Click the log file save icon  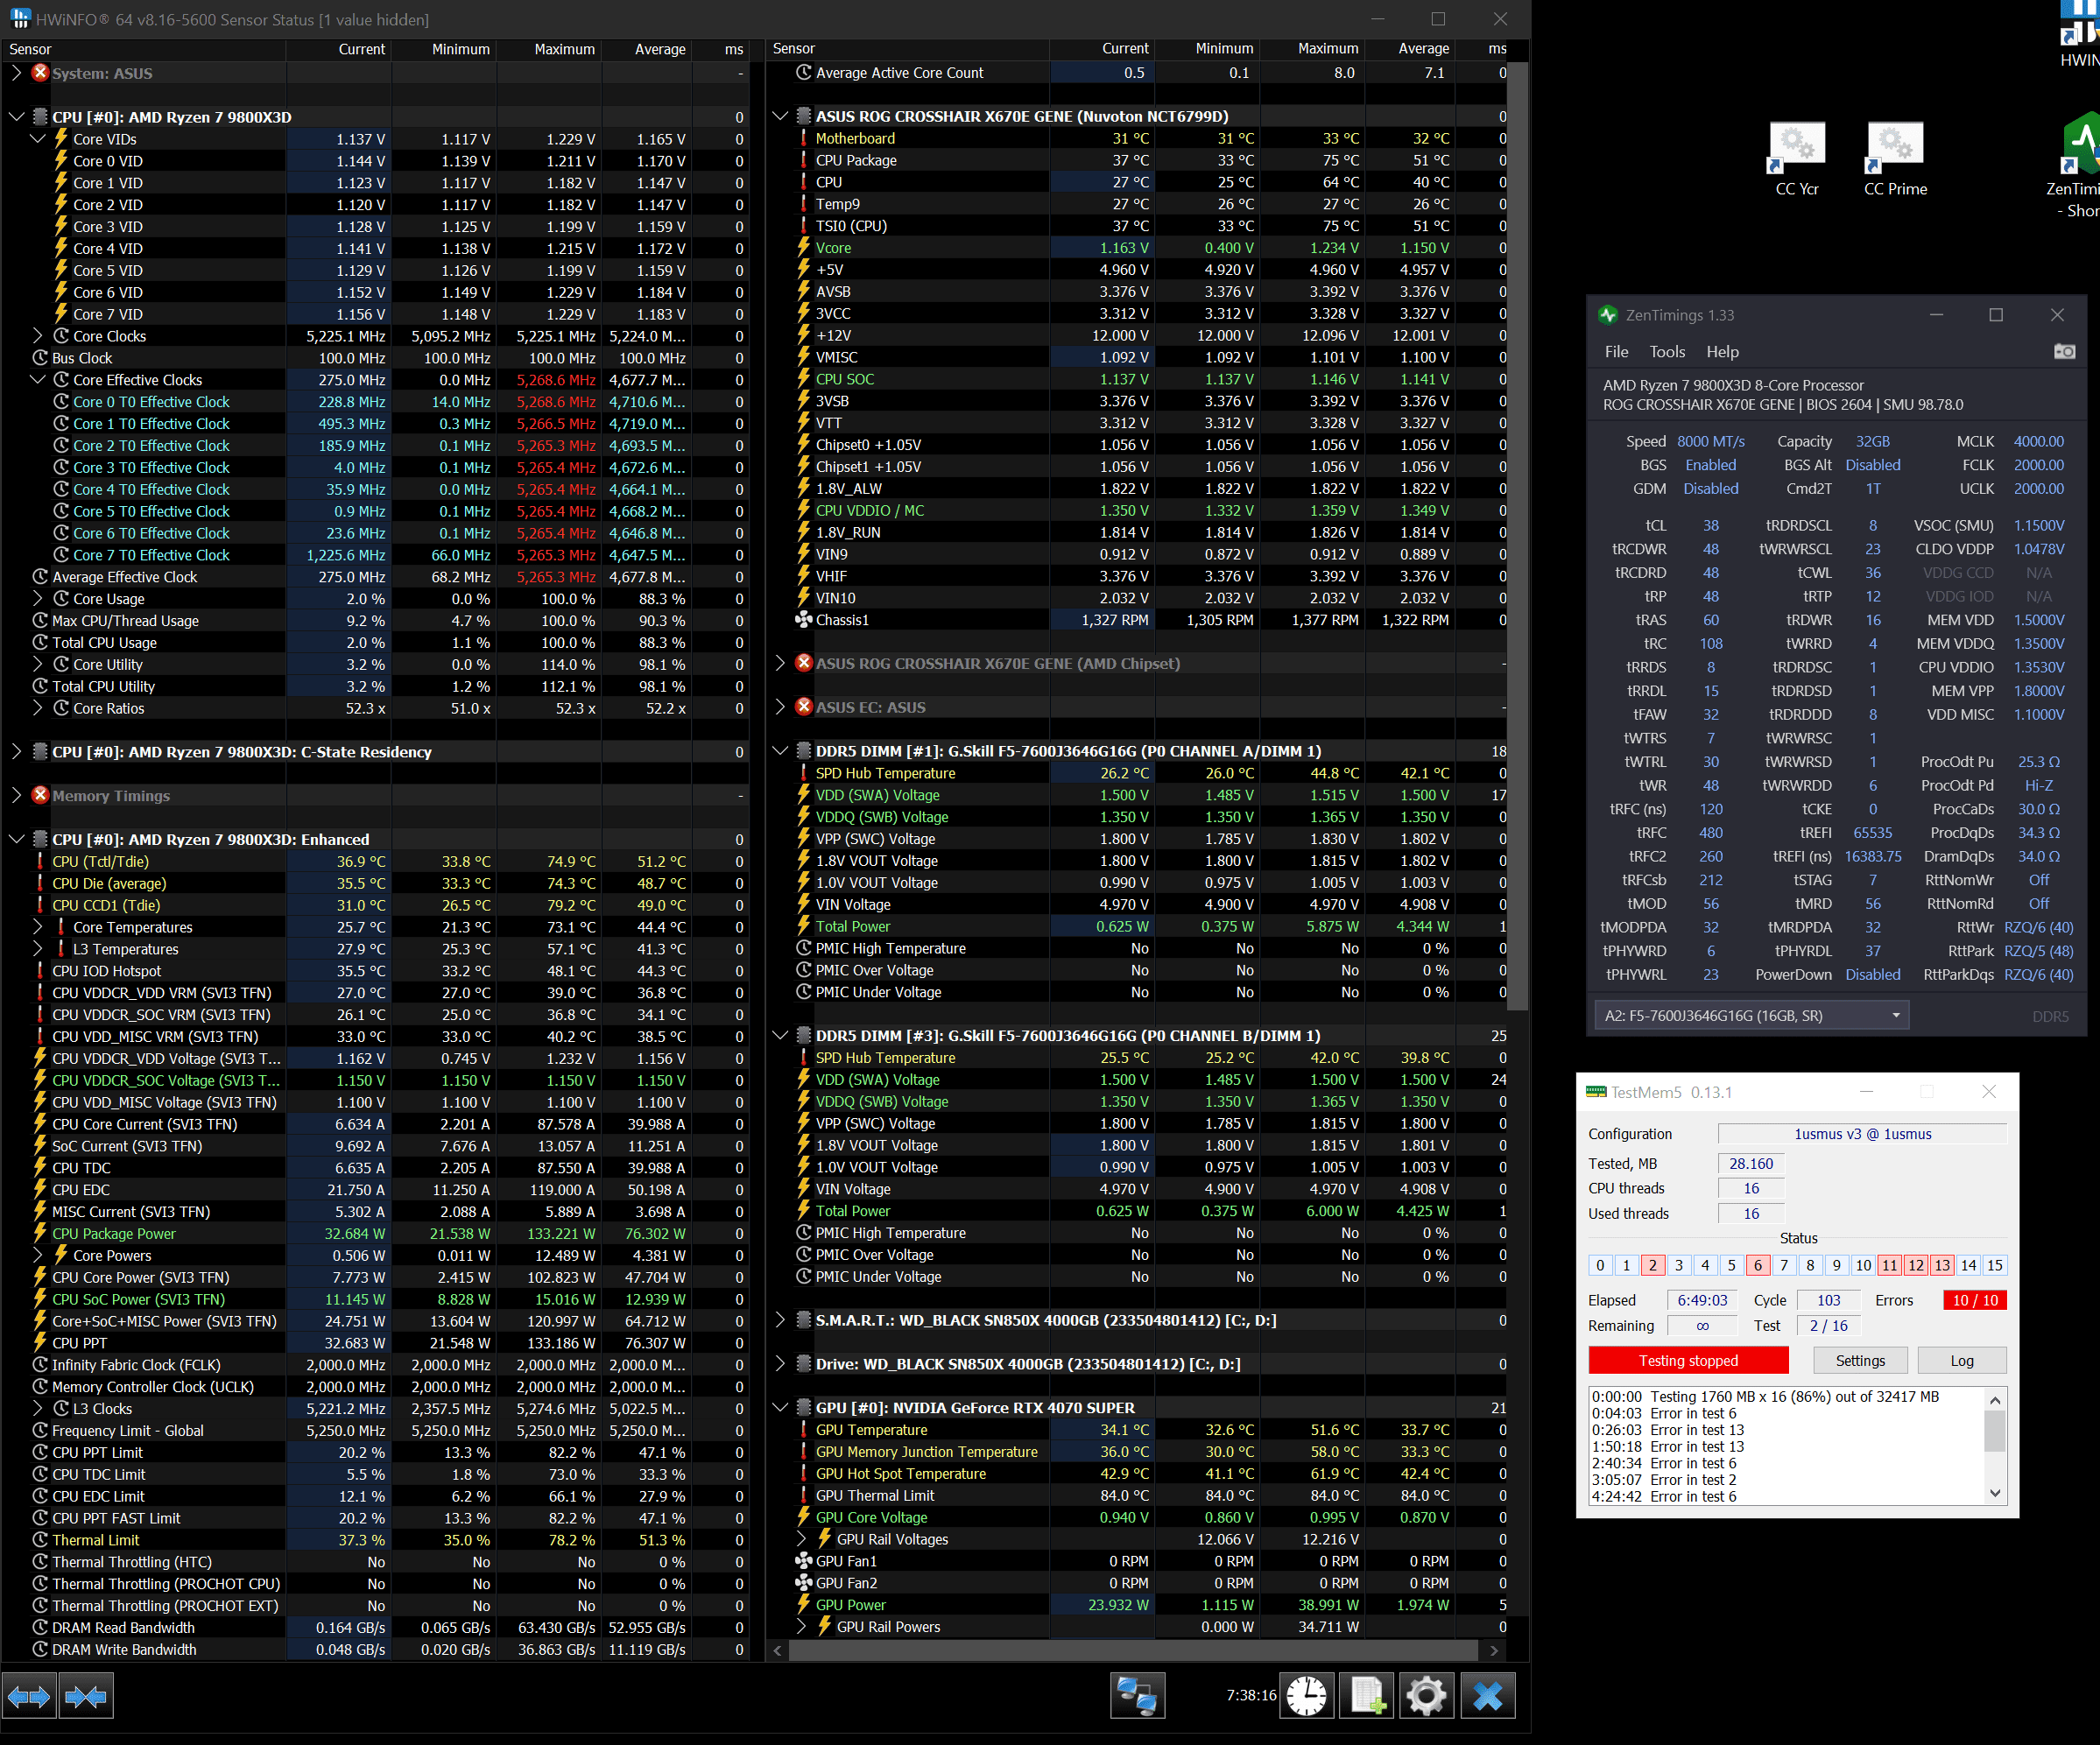[x=1367, y=1696]
